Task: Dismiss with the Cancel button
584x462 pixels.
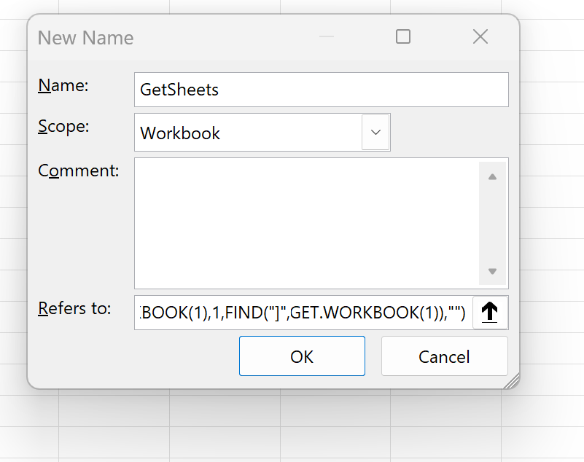Action: click(x=444, y=356)
